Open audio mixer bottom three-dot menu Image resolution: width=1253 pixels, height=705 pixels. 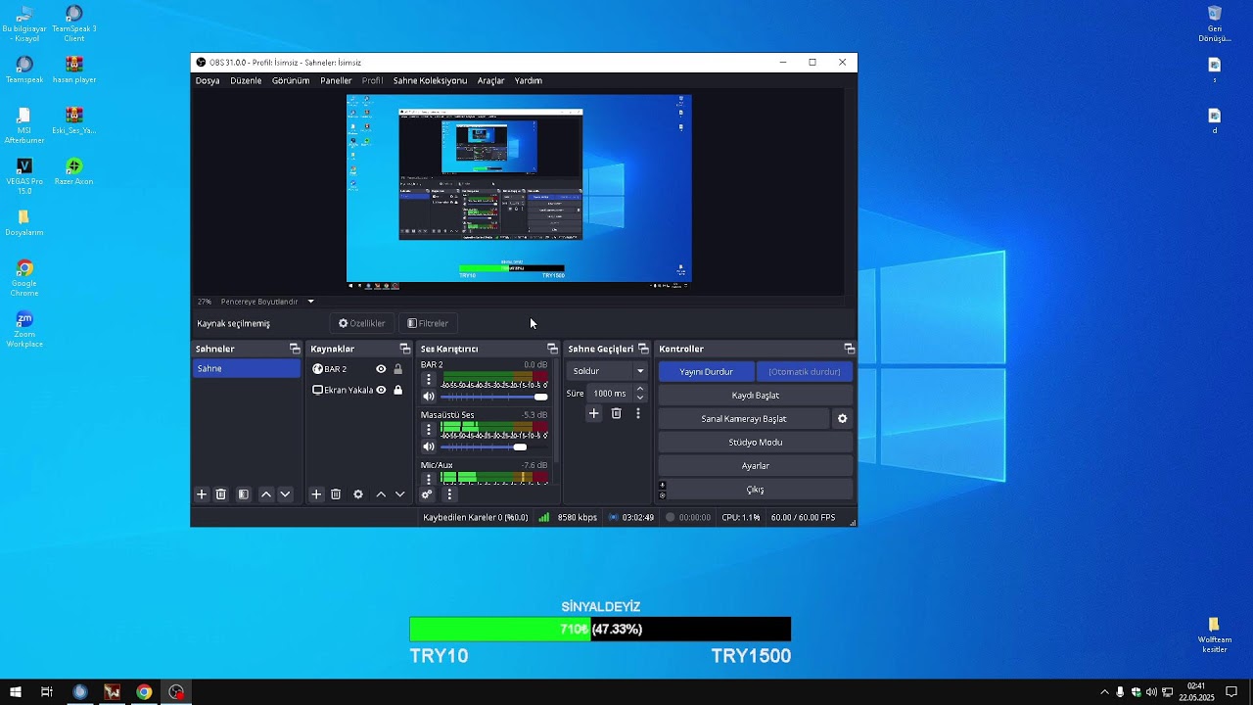click(449, 494)
